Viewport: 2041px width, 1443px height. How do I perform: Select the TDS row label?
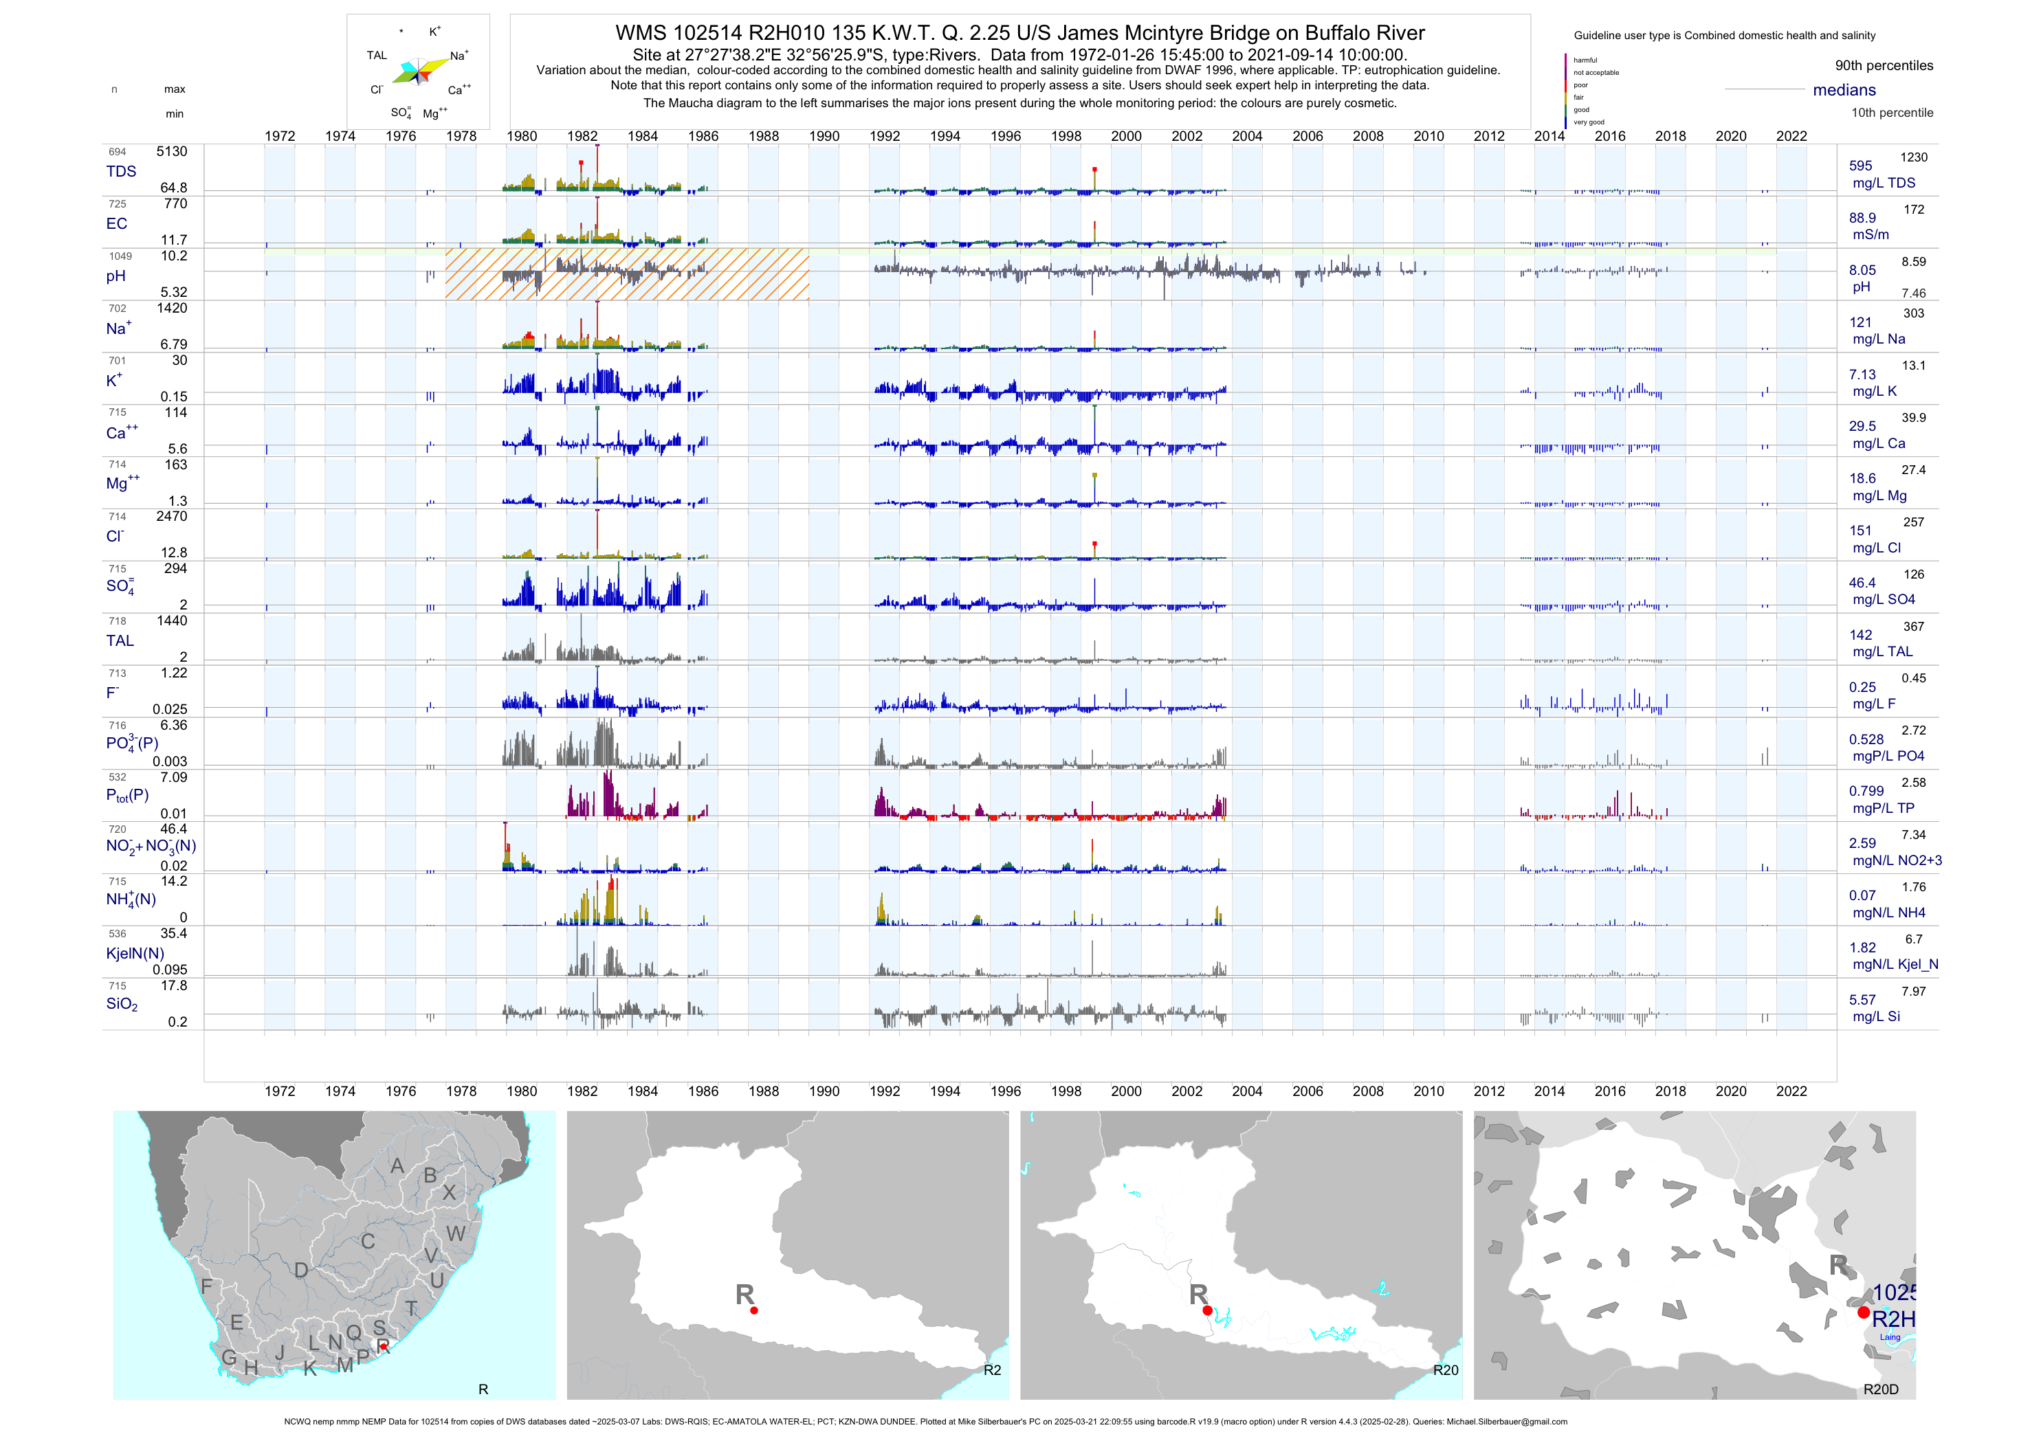click(x=121, y=172)
